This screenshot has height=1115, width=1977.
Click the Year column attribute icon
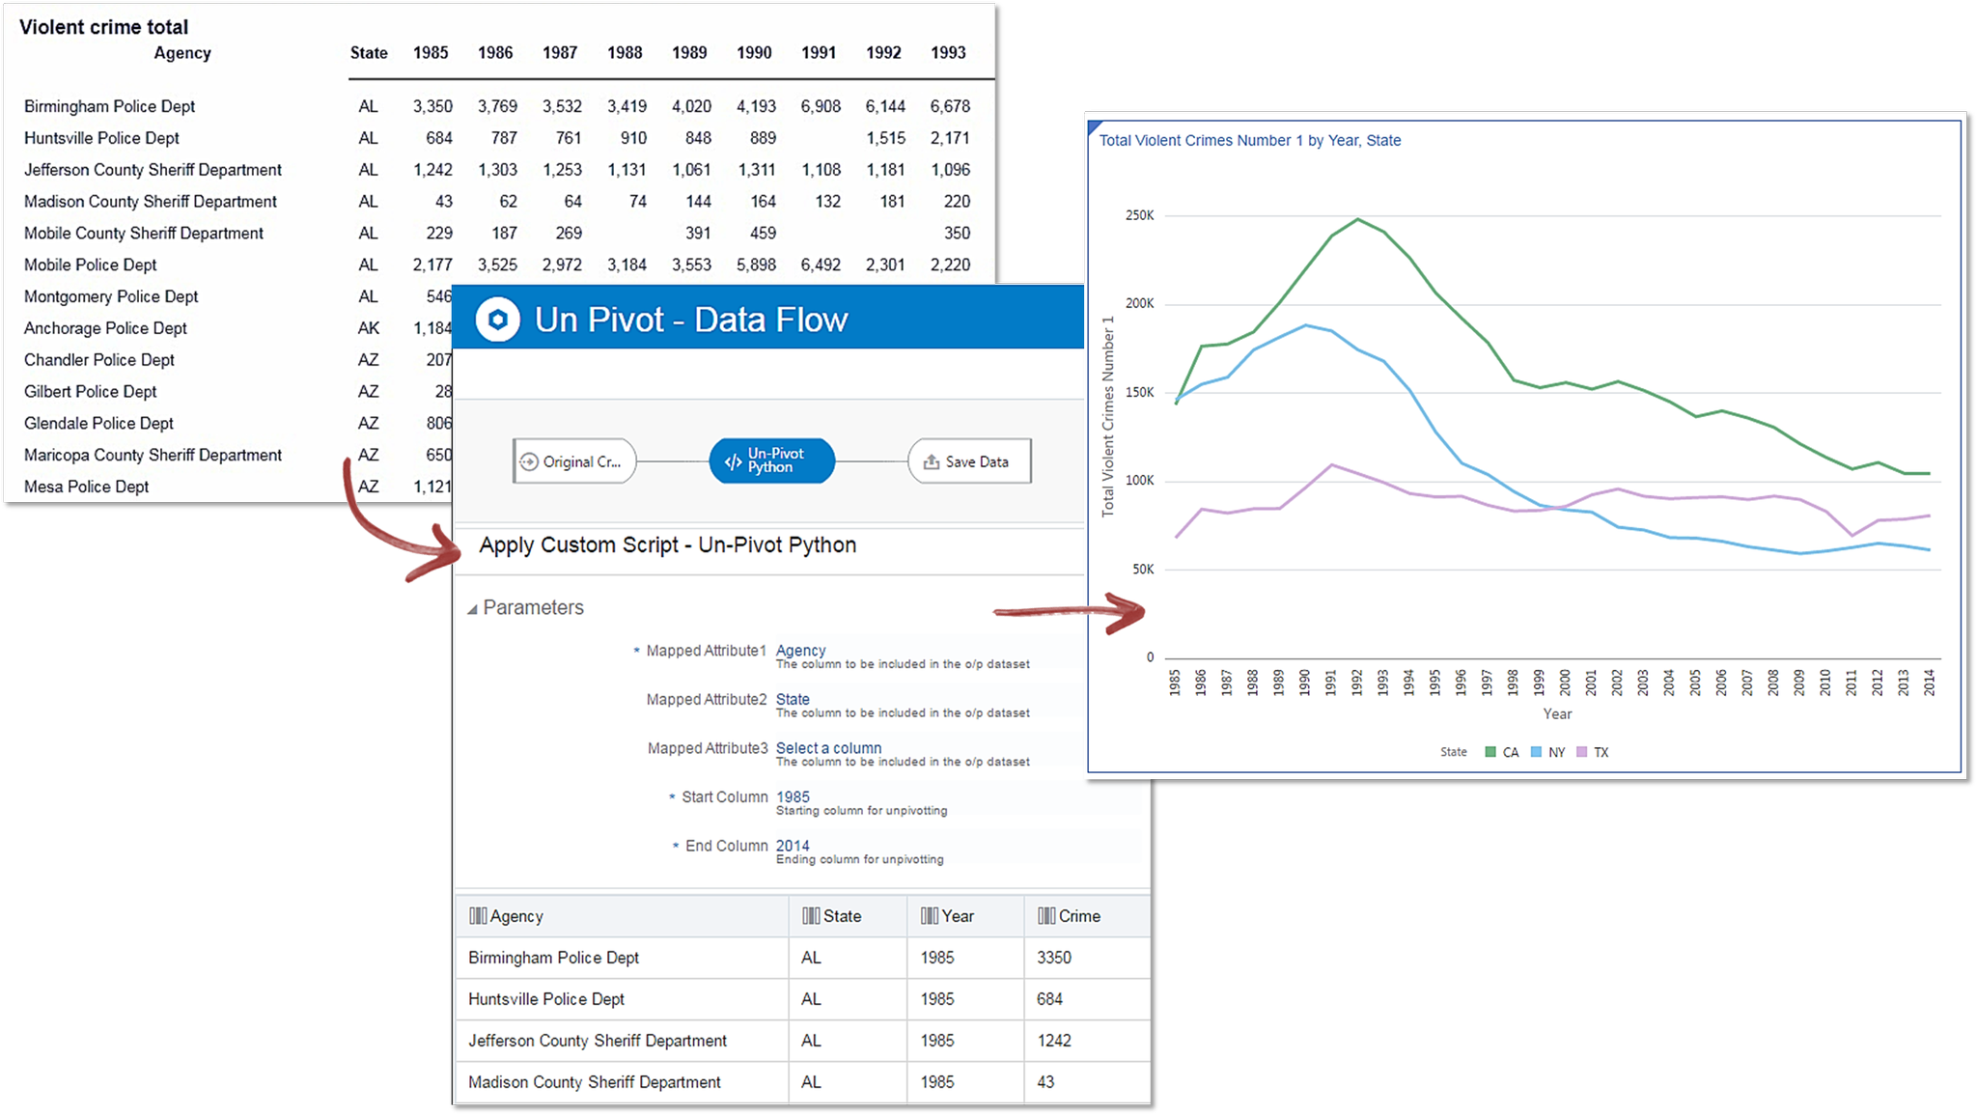point(930,915)
